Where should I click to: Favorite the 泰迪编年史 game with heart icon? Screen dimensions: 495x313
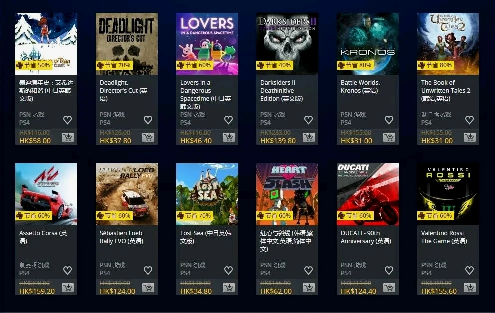click(x=67, y=120)
